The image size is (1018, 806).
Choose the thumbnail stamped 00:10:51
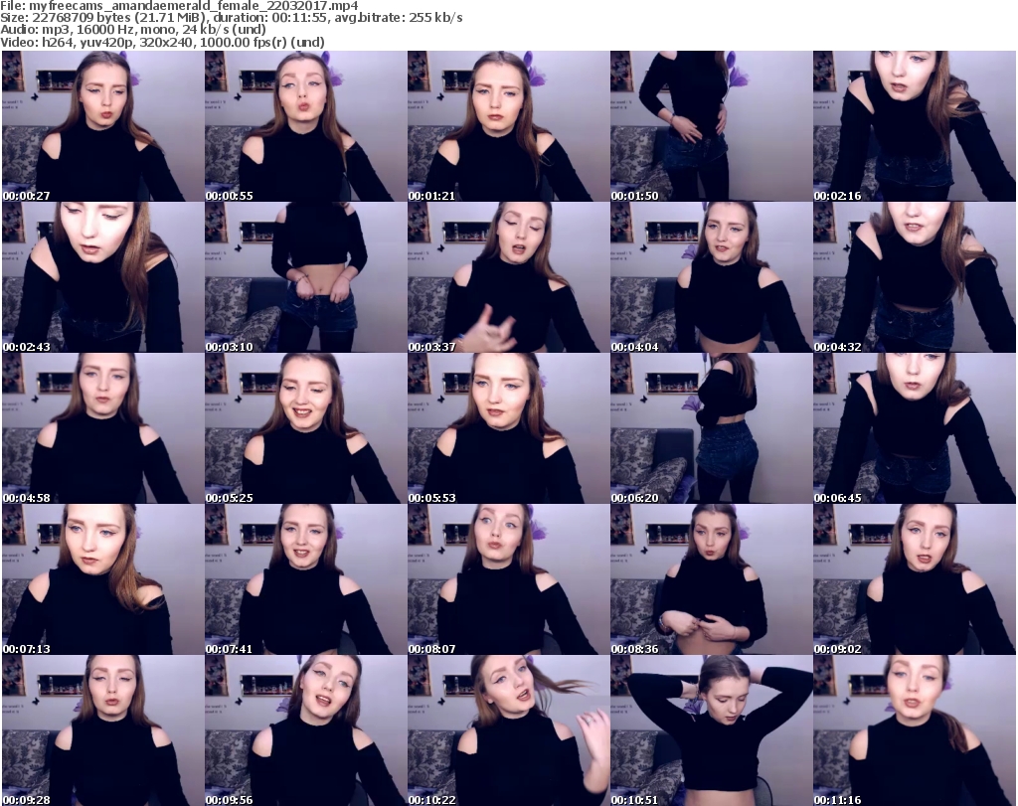711,730
